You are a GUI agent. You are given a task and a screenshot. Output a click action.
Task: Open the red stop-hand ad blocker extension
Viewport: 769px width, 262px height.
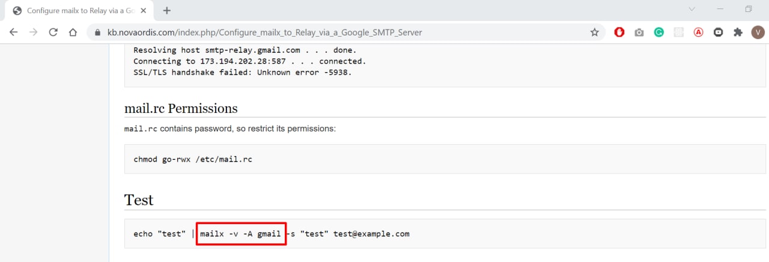619,32
